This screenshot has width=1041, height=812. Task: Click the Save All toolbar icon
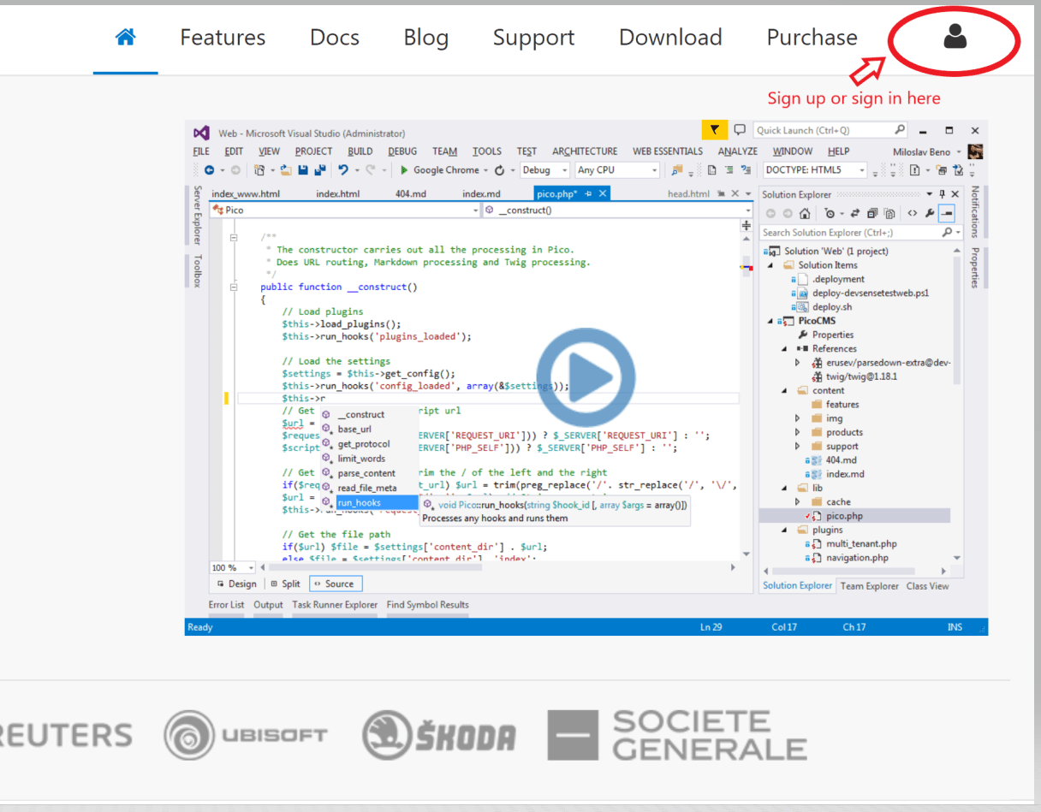point(320,170)
